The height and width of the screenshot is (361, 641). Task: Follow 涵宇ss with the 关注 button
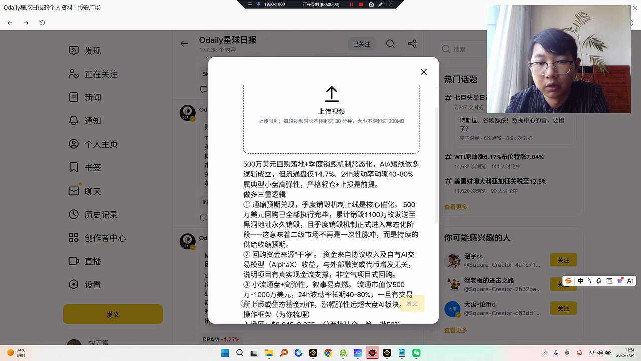click(x=563, y=260)
